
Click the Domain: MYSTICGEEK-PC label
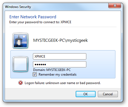click(x=52, y=70)
